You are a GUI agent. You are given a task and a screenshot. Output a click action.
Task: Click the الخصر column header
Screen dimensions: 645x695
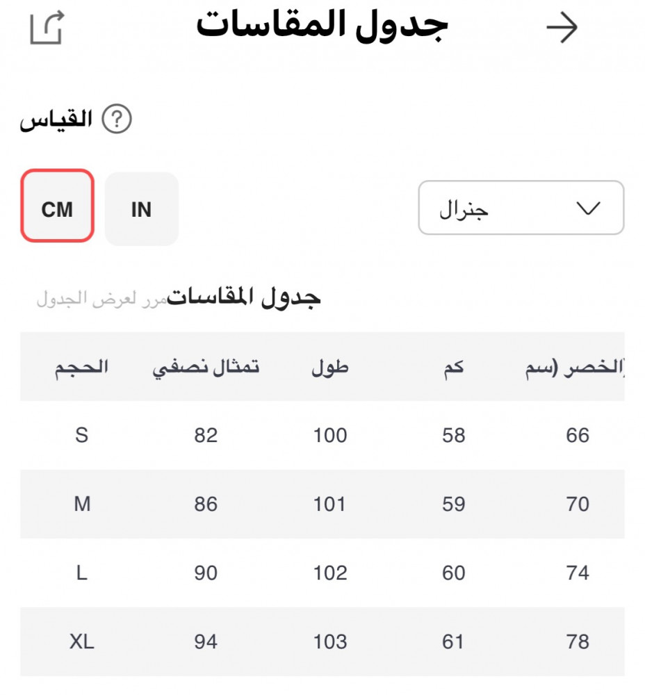tap(575, 367)
